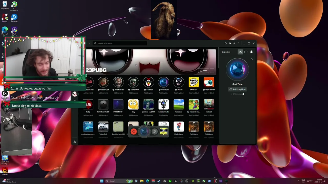Open the Inspector record circle tab

251,52
